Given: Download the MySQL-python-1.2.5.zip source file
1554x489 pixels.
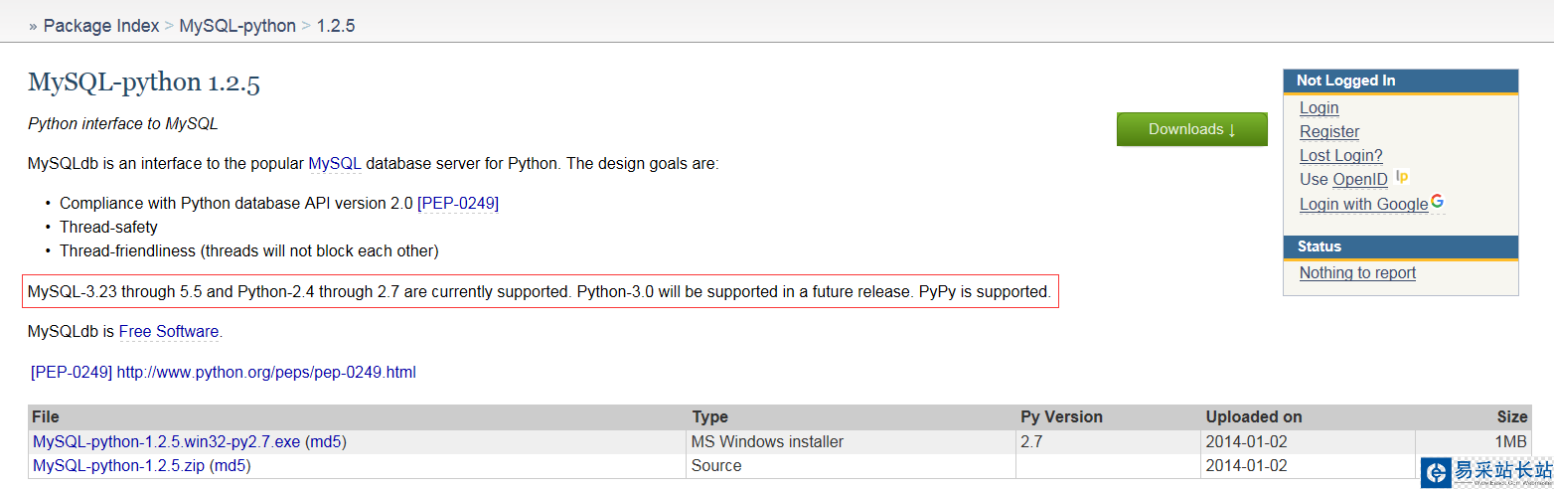Looking at the screenshot, I should coord(118,466).
